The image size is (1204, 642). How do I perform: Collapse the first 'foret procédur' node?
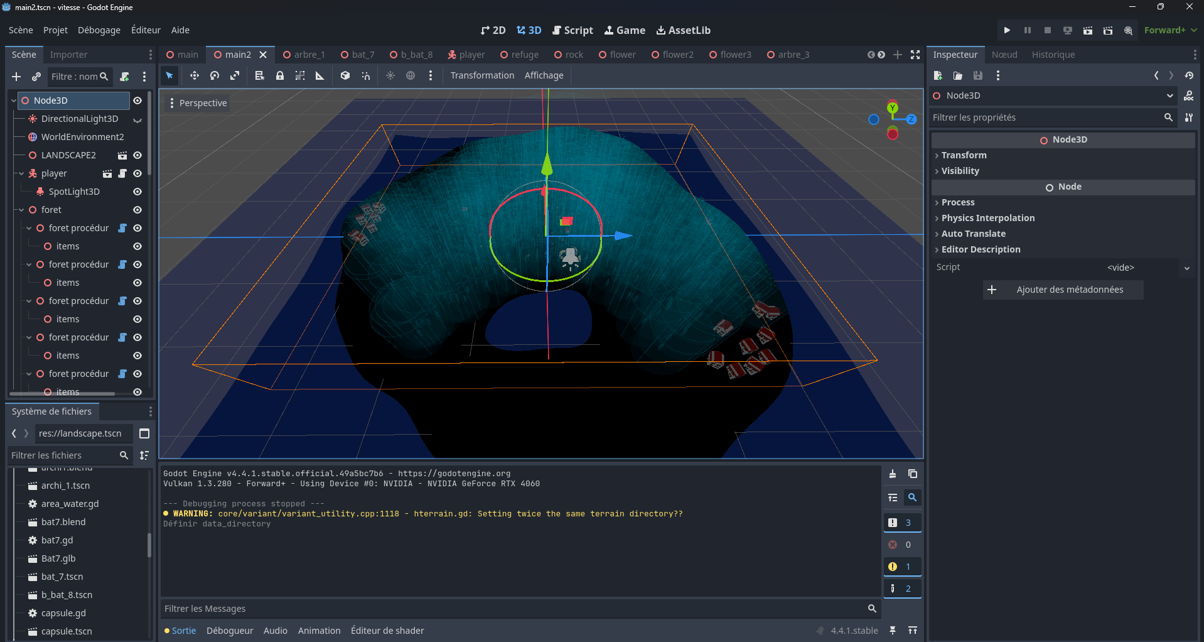28,227
